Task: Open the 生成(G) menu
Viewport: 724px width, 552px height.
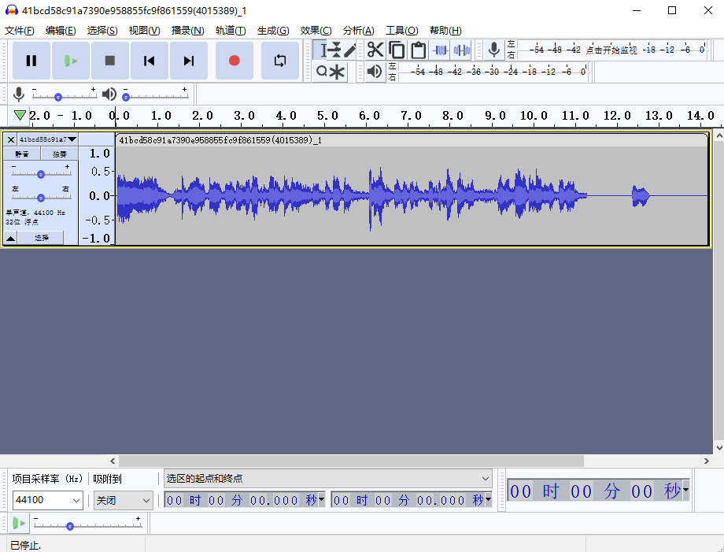Action: (273, 31)
